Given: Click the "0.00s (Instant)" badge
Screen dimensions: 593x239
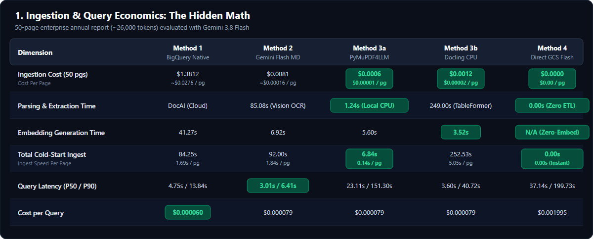Looking at the screenshot, I should (552, 159).
